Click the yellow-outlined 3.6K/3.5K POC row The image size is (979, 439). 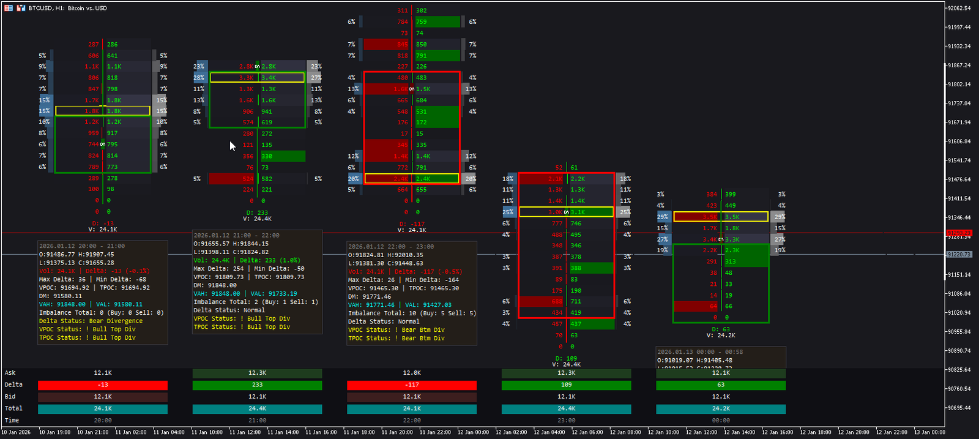(721, 217)
